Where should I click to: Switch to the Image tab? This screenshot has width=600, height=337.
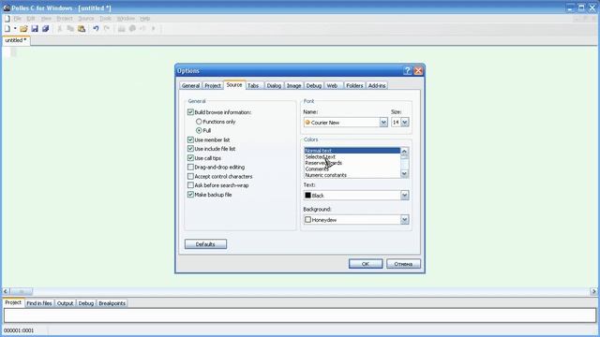pos(293,85)
